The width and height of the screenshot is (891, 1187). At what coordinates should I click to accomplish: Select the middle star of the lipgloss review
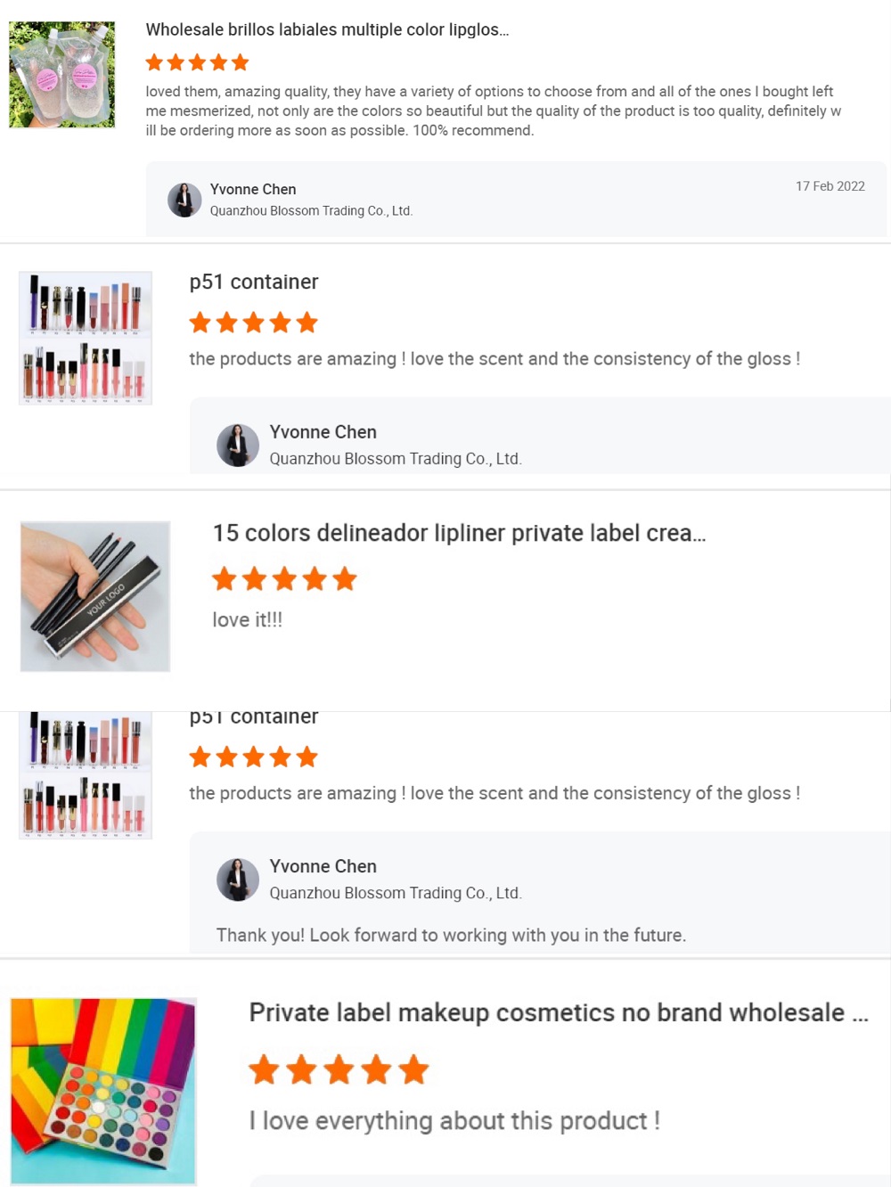(x=197, y=62)
